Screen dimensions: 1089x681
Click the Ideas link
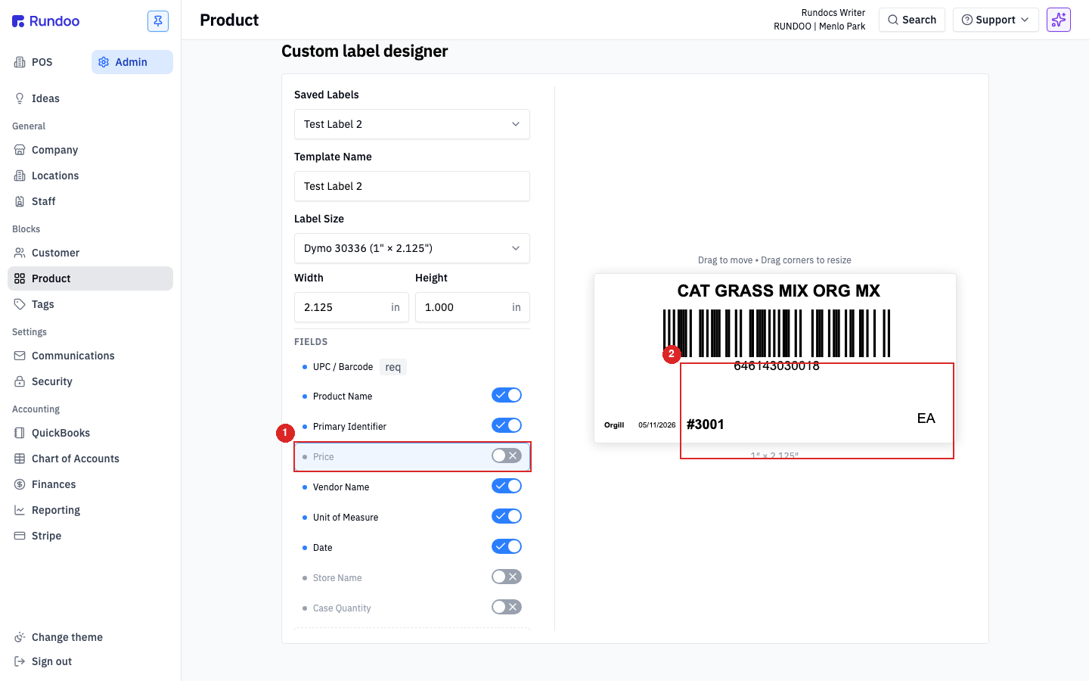point(90,98)
